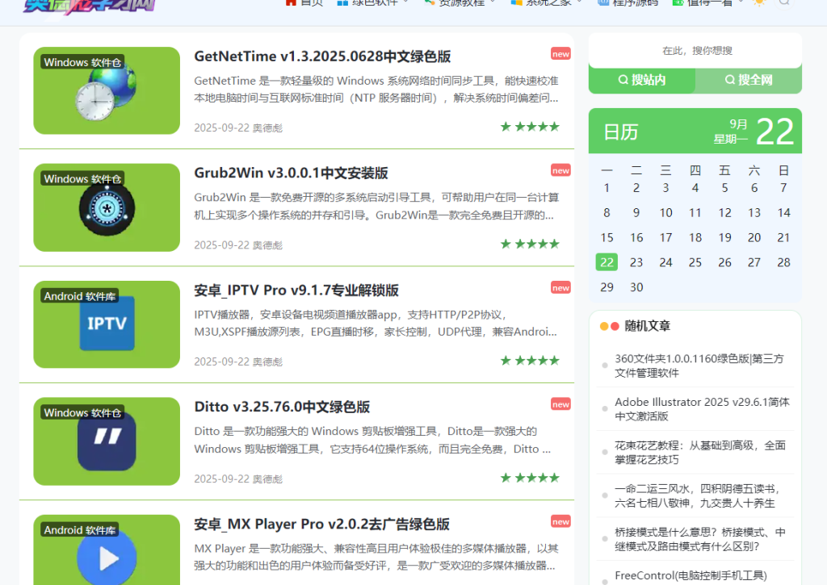Viewport: 827px width, 585px height.
Task: Focus the 在此，搜你想搜 search field
Action: (695, 51)
